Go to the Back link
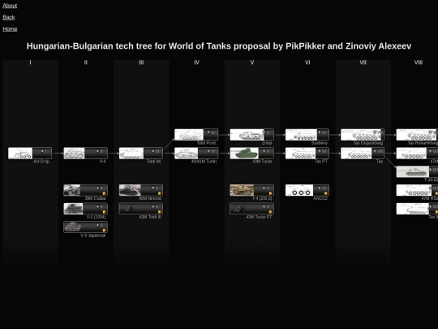This screenshot has height=329, width=438. (9, 17)
